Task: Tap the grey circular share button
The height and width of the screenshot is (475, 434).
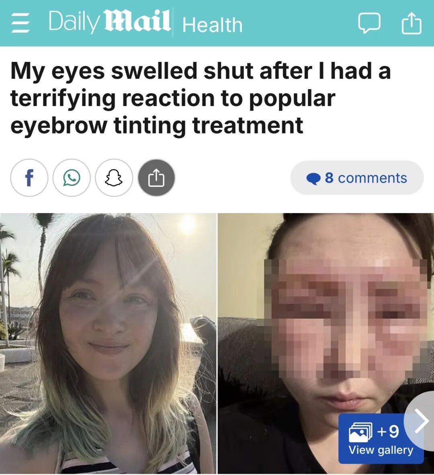Action: click(156, 178)
